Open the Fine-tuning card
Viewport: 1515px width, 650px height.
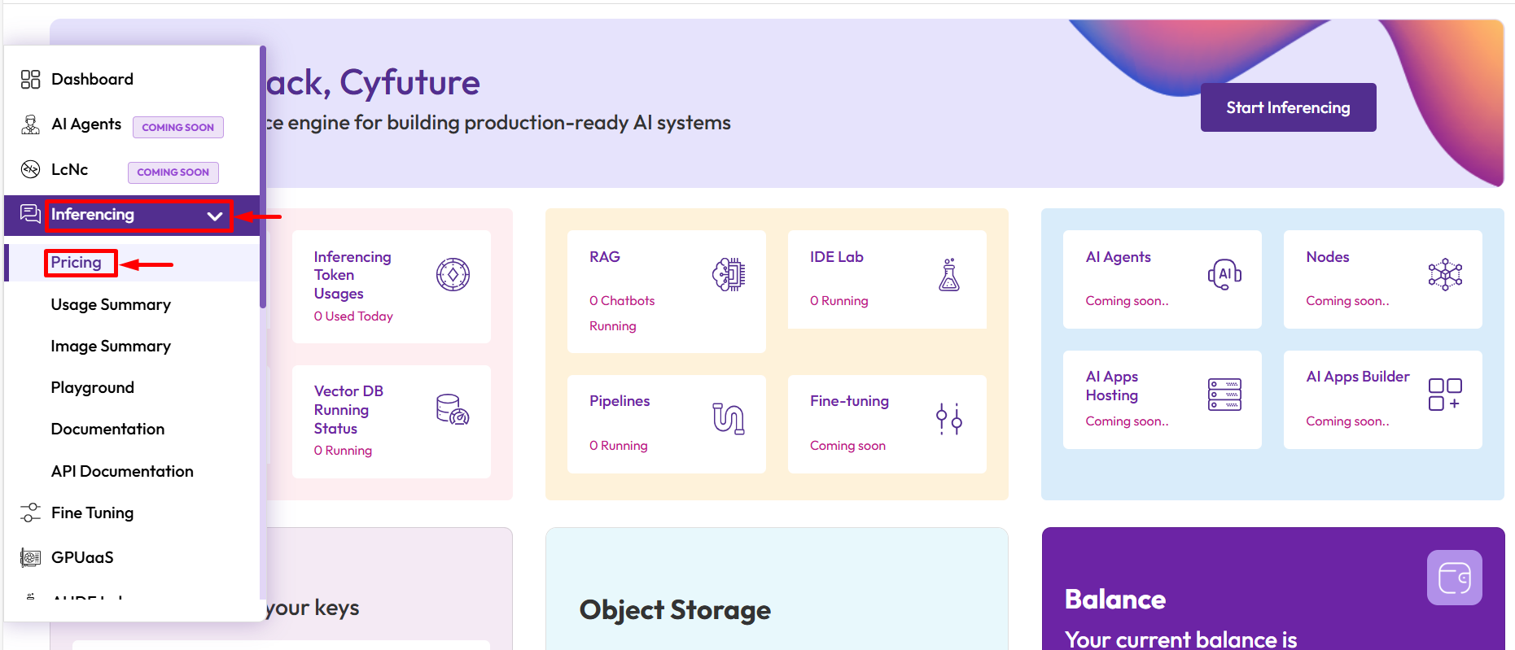887,423
